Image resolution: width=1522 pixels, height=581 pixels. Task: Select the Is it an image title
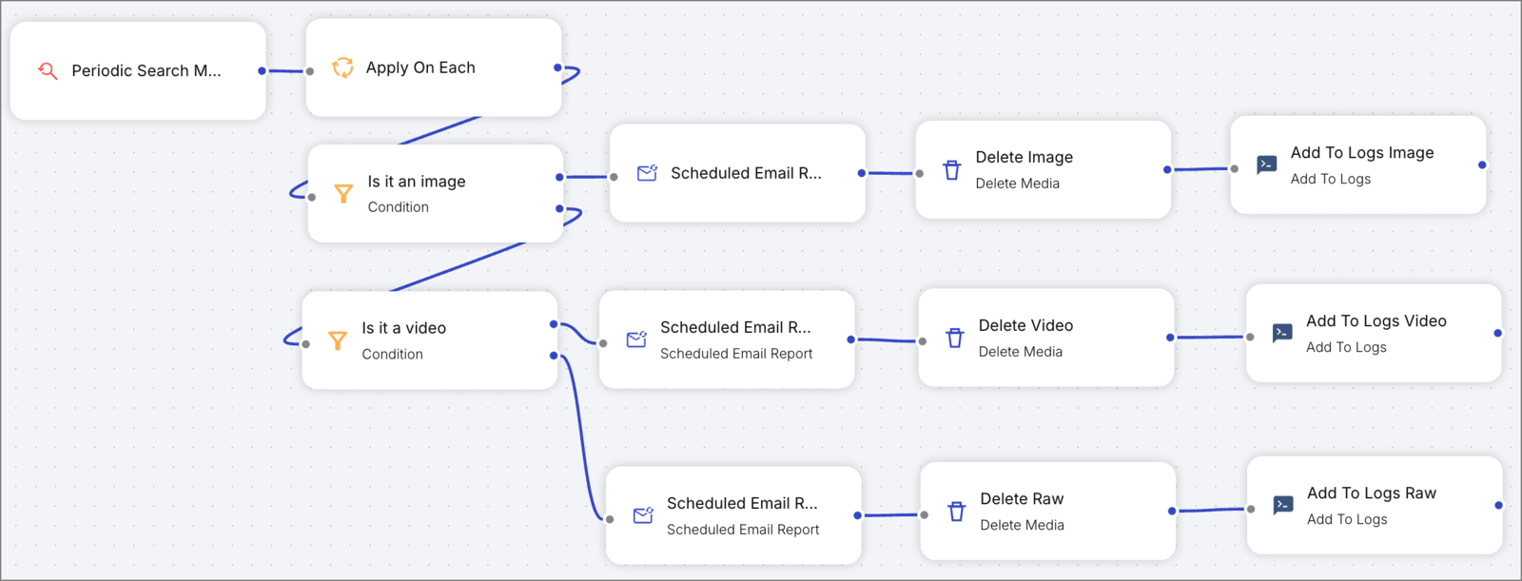417,182
